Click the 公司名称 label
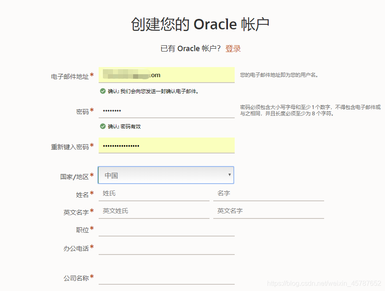This screenshot has height=291, width=385. pos(76,278)
